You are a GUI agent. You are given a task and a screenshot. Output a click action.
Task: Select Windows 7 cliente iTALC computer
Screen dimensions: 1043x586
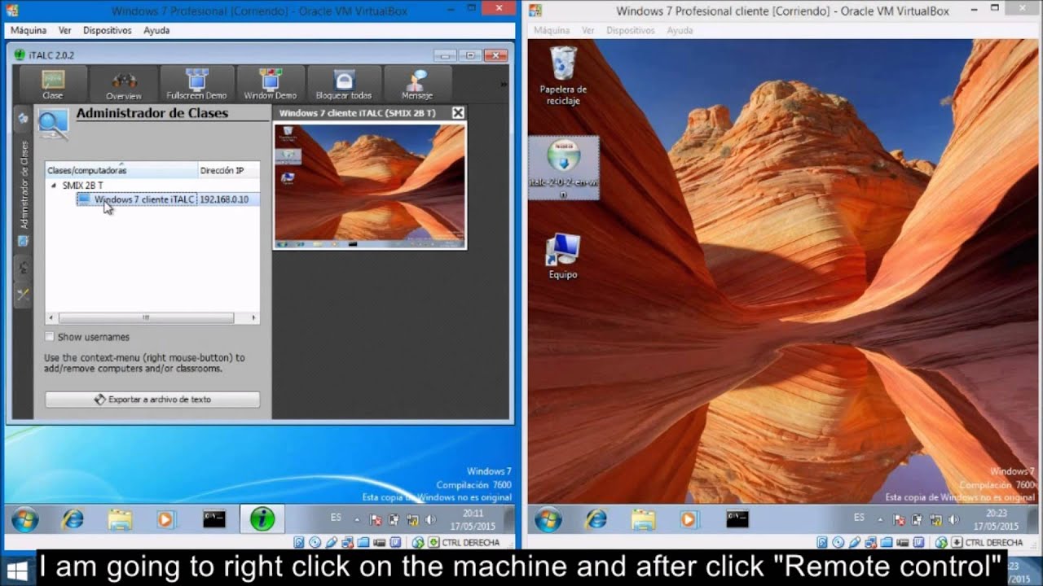tap(137, 199)
